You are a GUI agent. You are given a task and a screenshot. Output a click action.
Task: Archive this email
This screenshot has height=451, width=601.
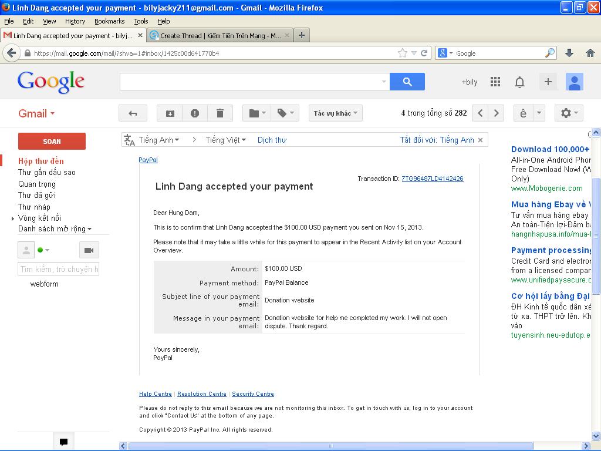coord(170,113)
